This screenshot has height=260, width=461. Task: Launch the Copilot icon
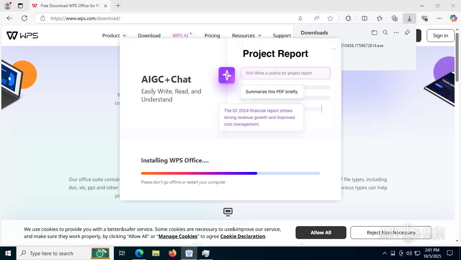pyautogui.click(x=454, y=18)
